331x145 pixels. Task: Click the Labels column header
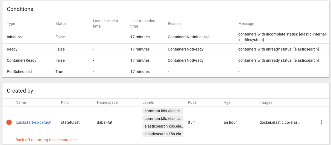tap(148, 102)
